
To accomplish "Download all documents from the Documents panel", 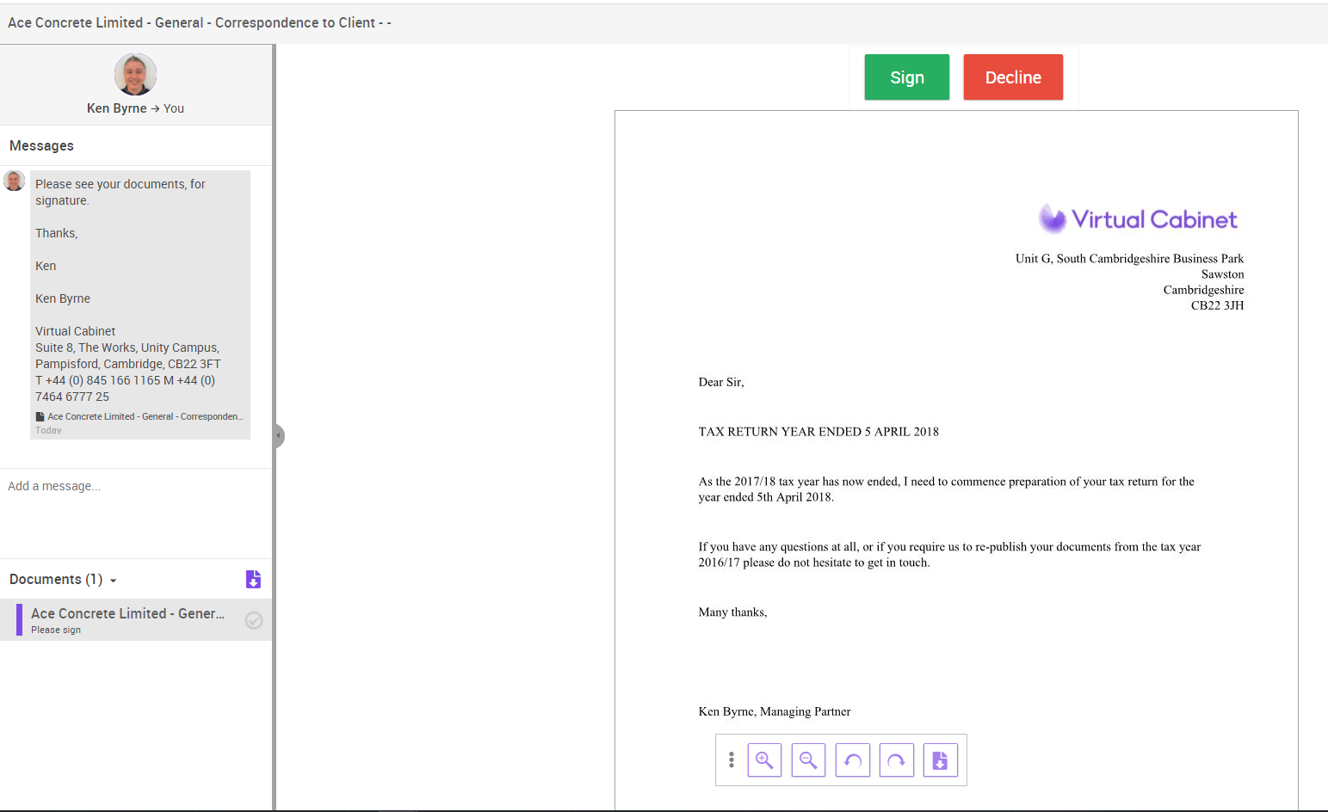I will pyautogui.click(x=253, y=579).
